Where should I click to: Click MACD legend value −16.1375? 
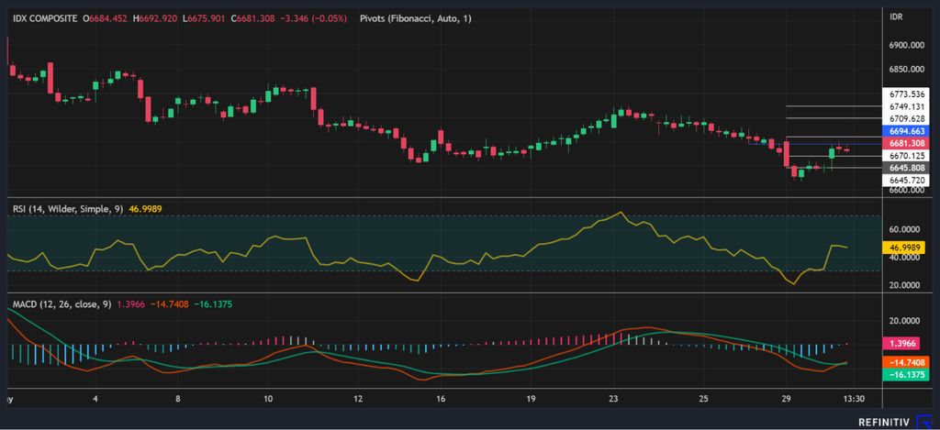click(x=213, y=304)
